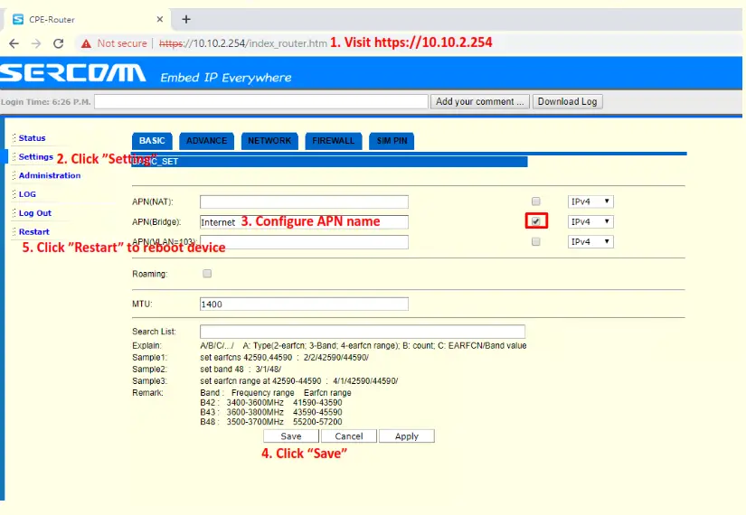
Task: Open the NETWORK tab
Action: click(x=269, y=141)
